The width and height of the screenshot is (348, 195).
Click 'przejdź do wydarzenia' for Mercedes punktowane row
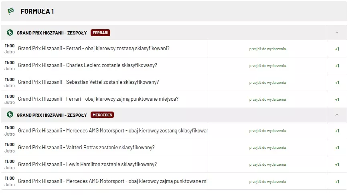point(267,182)
